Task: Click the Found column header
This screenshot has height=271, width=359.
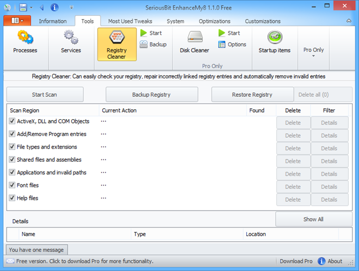Action: pos(261,110)
